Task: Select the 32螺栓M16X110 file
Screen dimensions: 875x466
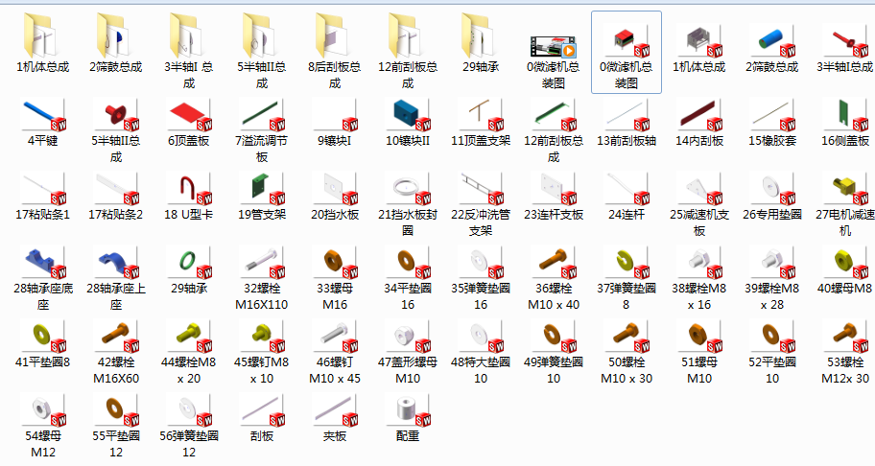Action: [x=262, y=278]
